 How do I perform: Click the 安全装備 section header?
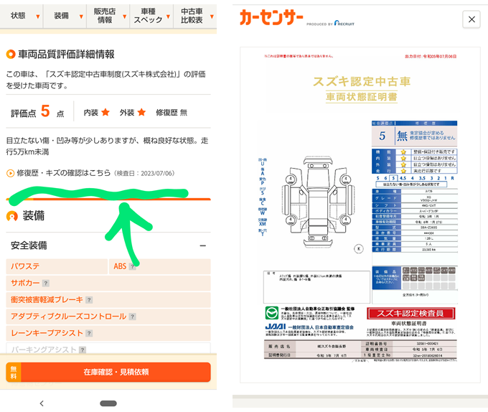point(108,245)
